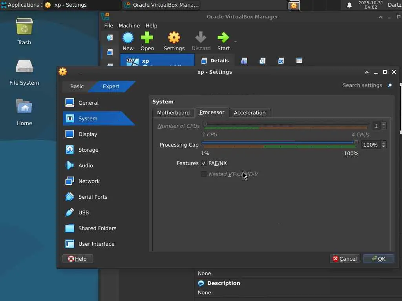This screenshot has height=301, width=402.
Task: Increase Number of CPUs spinbox
Action: click(x=384, y=124)
